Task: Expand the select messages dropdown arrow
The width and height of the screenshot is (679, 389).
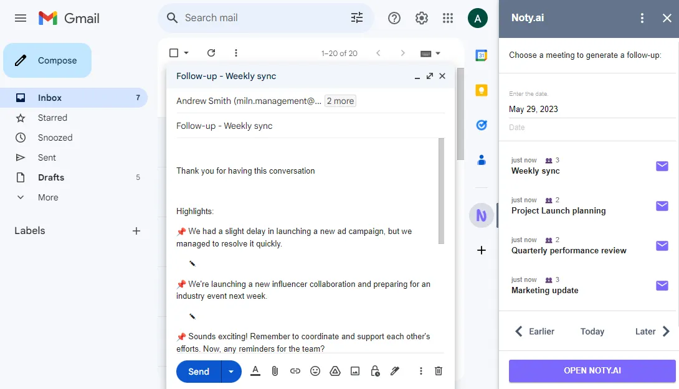Action: (x=186, y=53)
